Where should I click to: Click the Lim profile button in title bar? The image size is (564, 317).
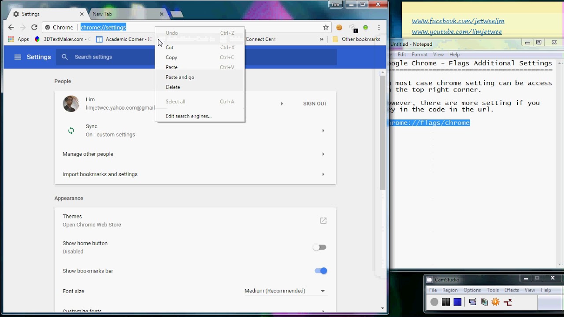tap(336, 4)
